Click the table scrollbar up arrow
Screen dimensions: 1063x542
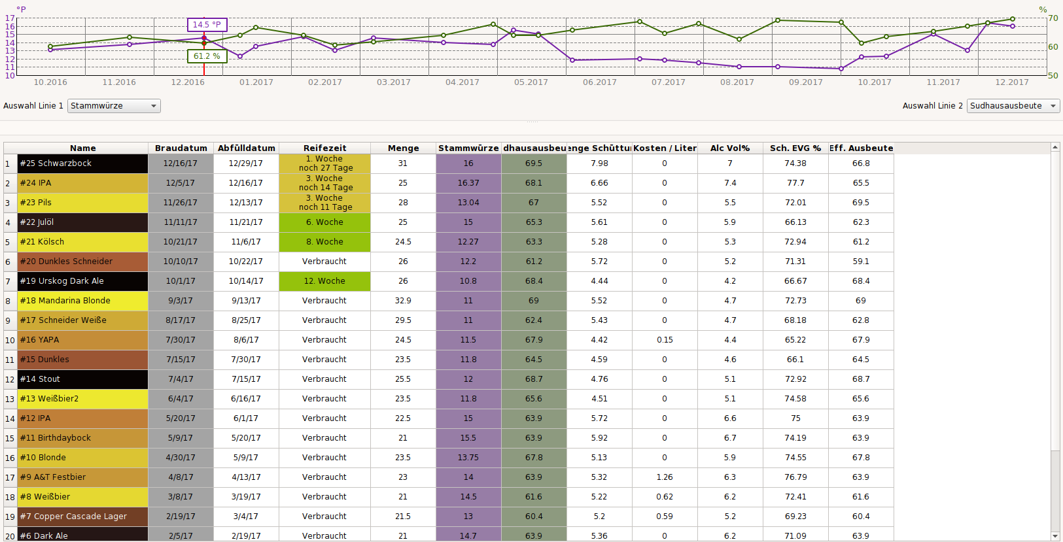point(1055,148)
